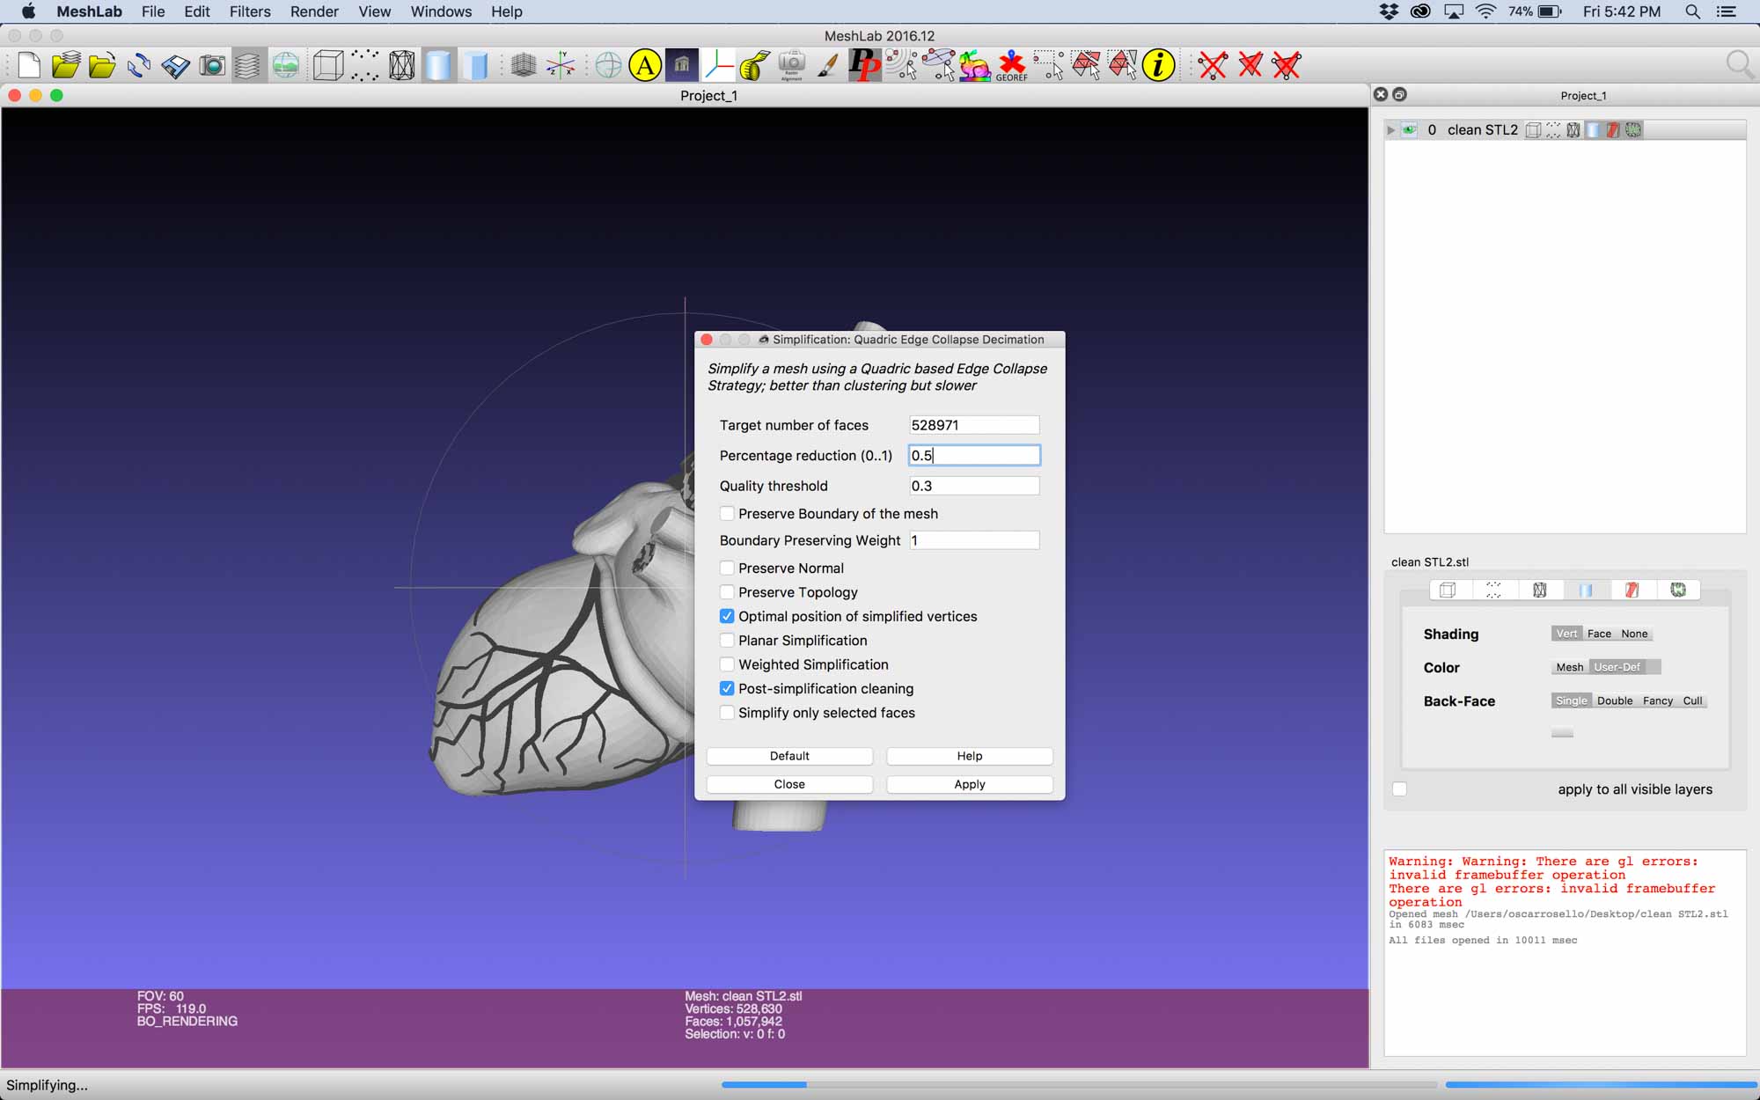Enable points rendering in toolbar
1760x1100 pixels.
click(364, 65)
